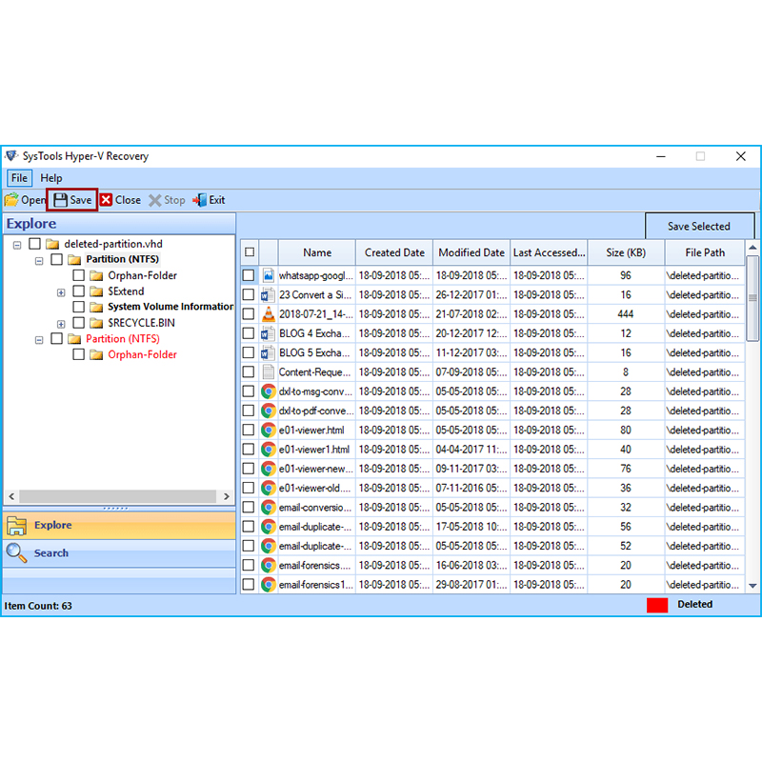Click the Chrome icon of e01-viewer-new row

tap(268, 469)
